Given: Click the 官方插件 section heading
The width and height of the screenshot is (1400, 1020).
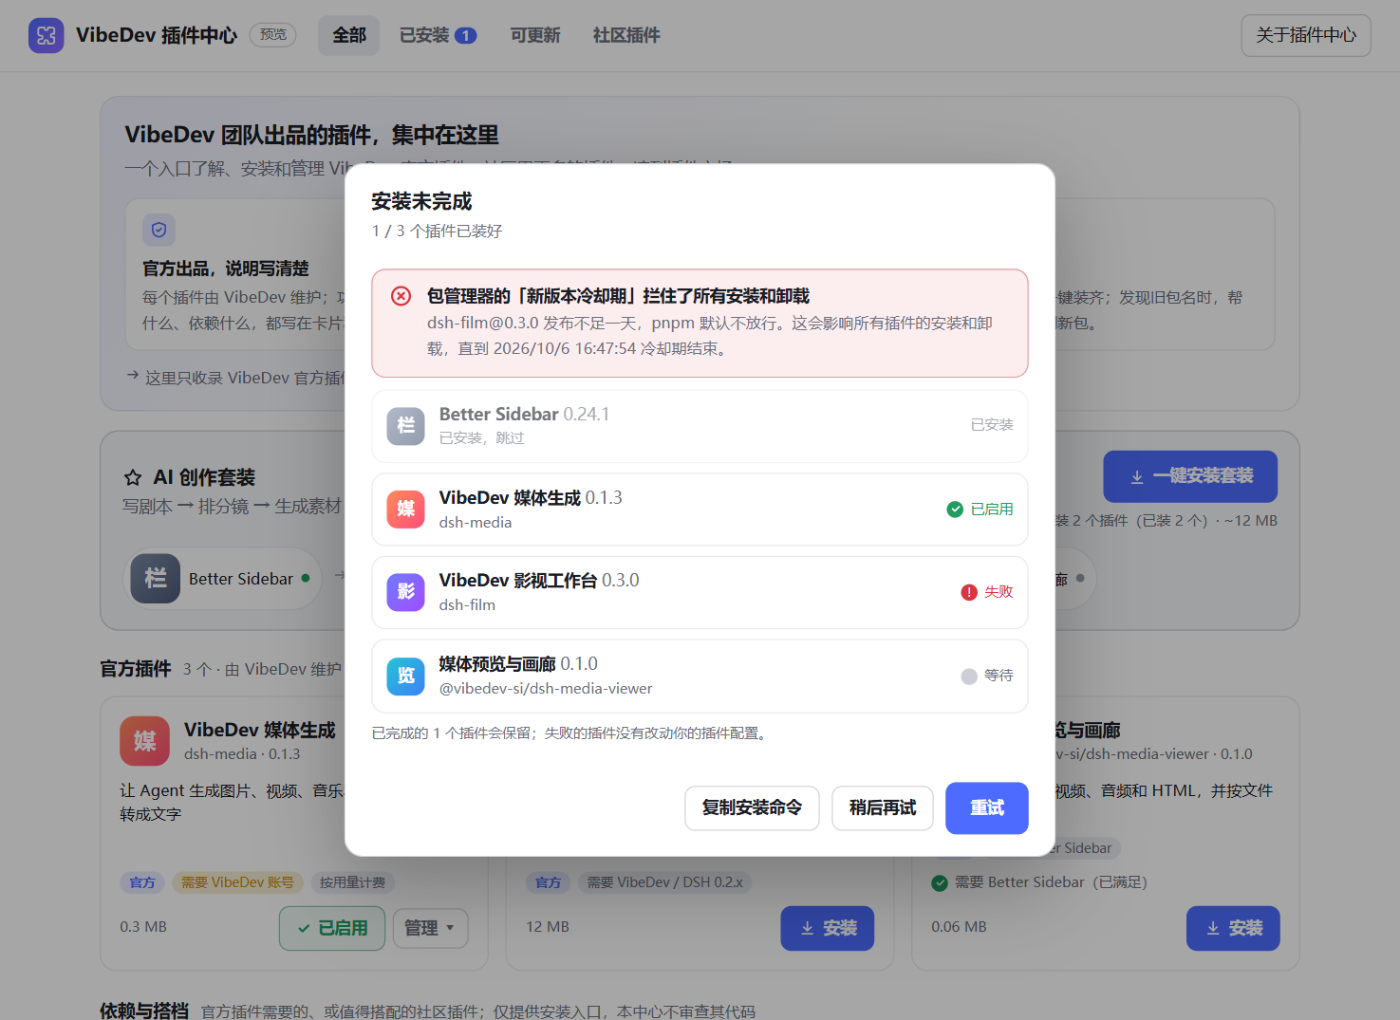Looking at the screenshot, I should tap(136, 669).
